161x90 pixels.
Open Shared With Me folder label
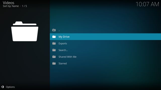[x=67, y=57]
